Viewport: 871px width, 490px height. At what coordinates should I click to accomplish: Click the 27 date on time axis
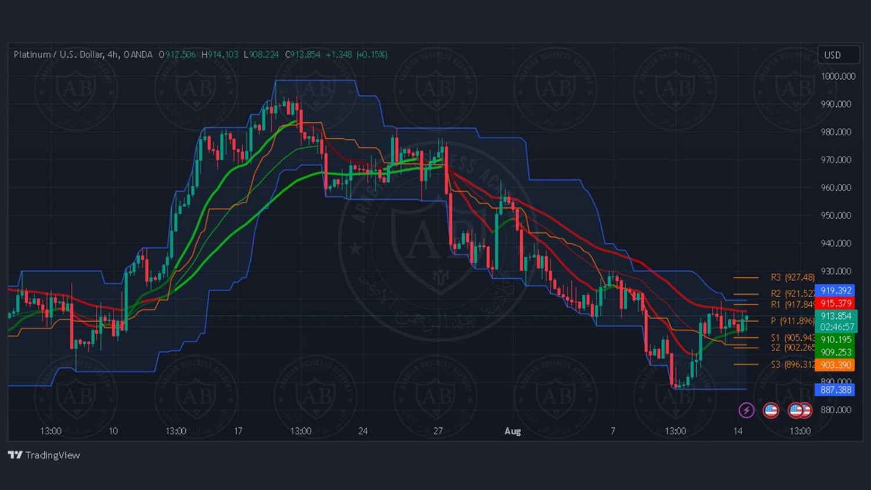(438, 431)
